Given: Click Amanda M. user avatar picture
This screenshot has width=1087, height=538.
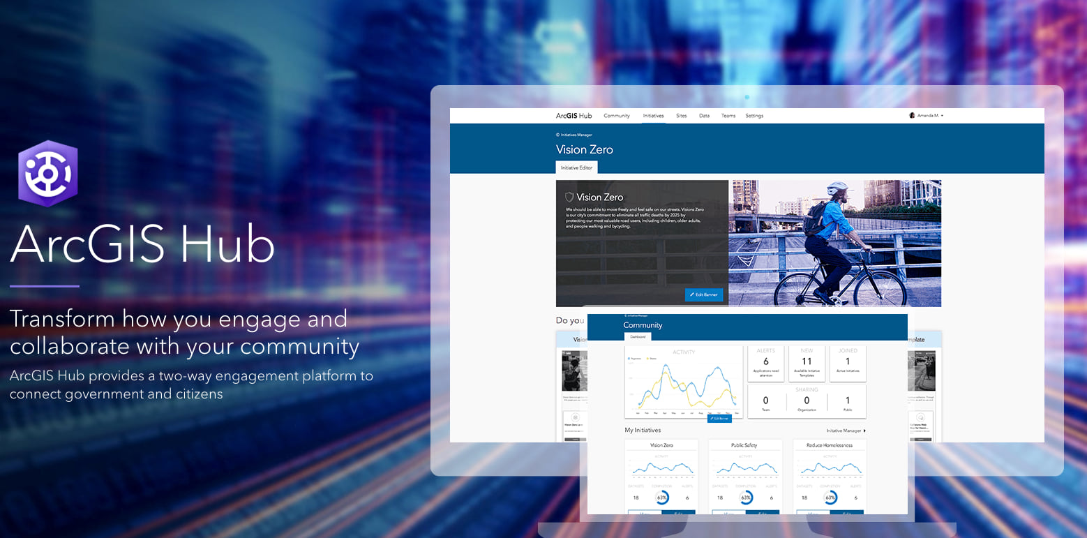Looking at the screenshot, I should click(x=912, y=115).
